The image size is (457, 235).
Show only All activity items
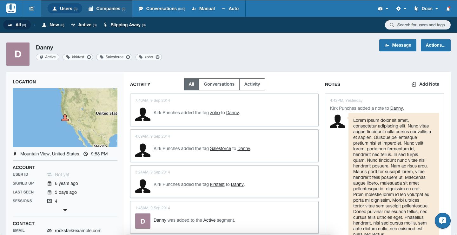[191, 84]
